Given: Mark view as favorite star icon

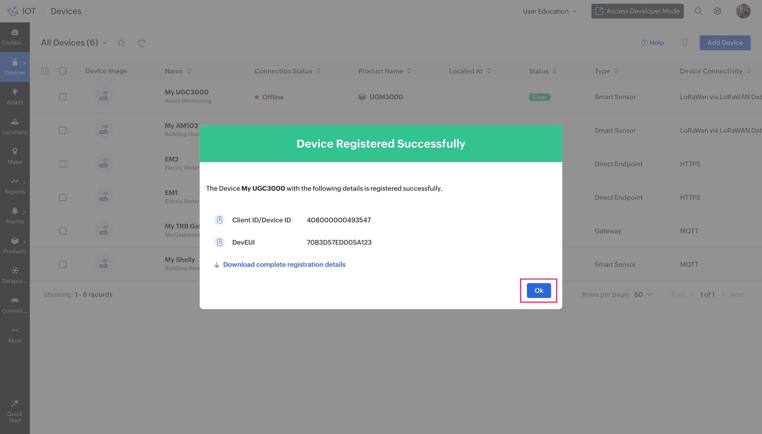Looking at the screenshot, I should (121, 43).
